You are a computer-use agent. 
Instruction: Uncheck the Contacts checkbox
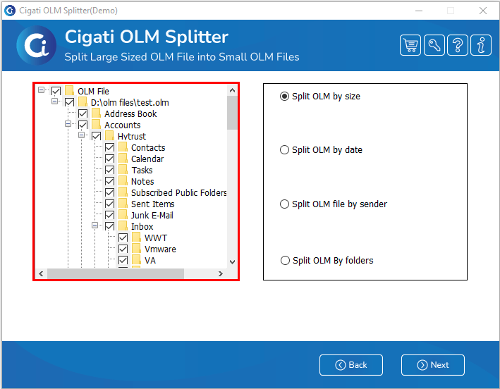110,147
